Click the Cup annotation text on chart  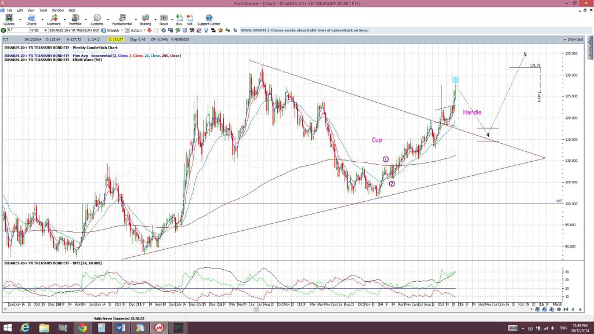click(376, 140)
